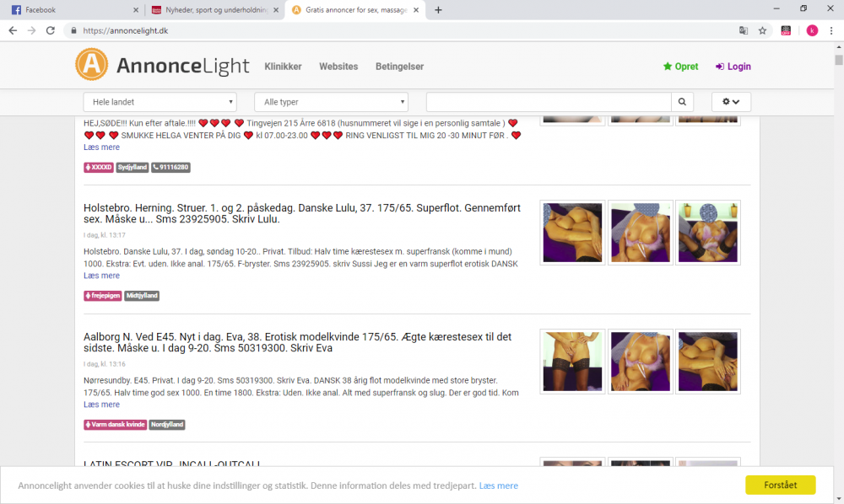Image resolution: width=844 pixels, height=504 pixels.
Task: Select the Gratis annoncer tab
Action: (x=355, y=9)
